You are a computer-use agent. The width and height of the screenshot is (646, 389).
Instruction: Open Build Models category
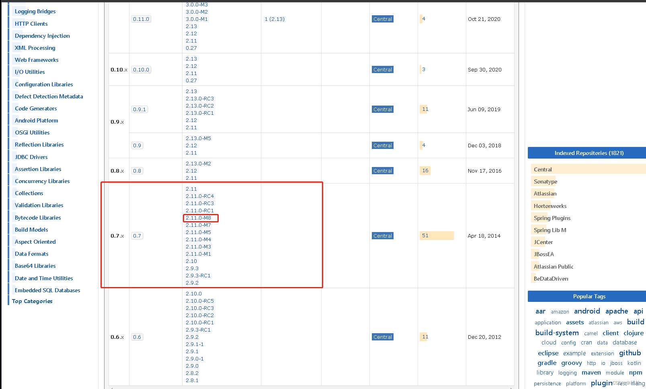pyautogui.click(x=31, y=230)
